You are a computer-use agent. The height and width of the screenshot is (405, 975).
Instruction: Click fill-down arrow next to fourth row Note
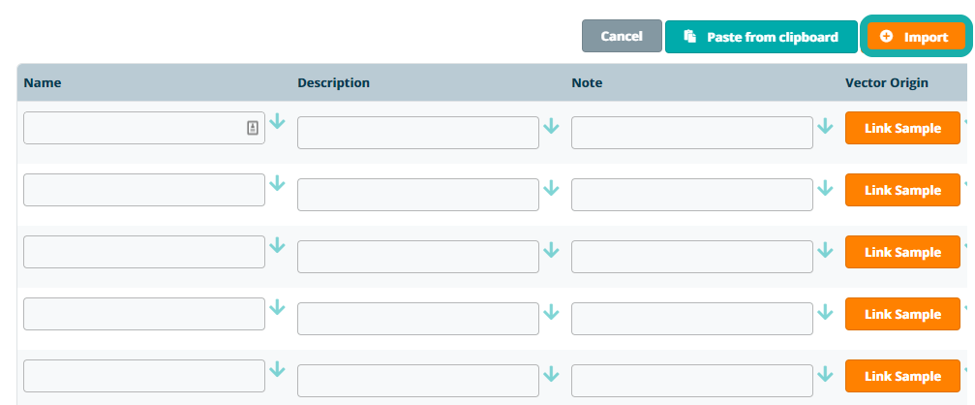coord(826,312)
